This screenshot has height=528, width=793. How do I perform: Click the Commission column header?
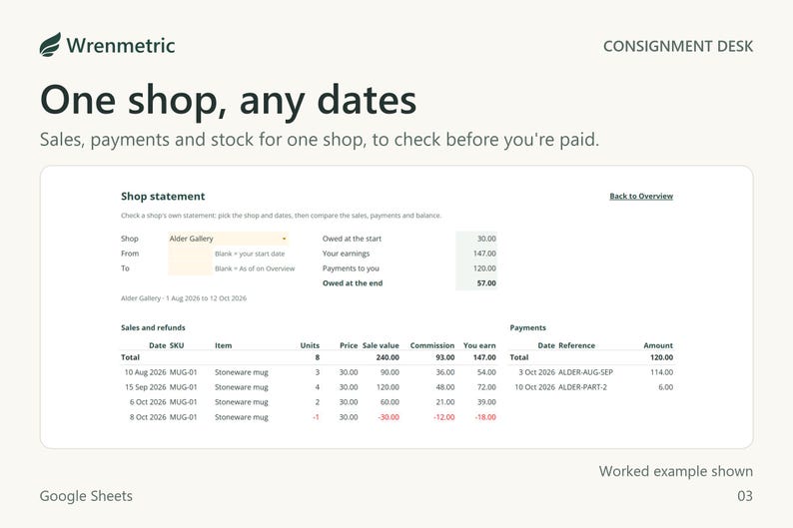point(431,345)
